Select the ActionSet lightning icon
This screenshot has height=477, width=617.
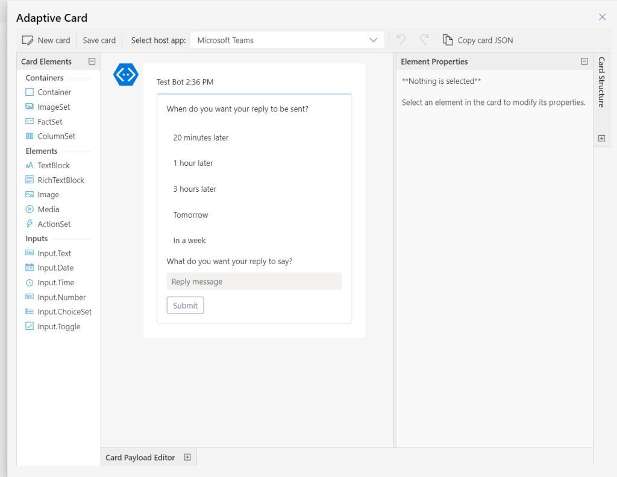tap(30, 224)
